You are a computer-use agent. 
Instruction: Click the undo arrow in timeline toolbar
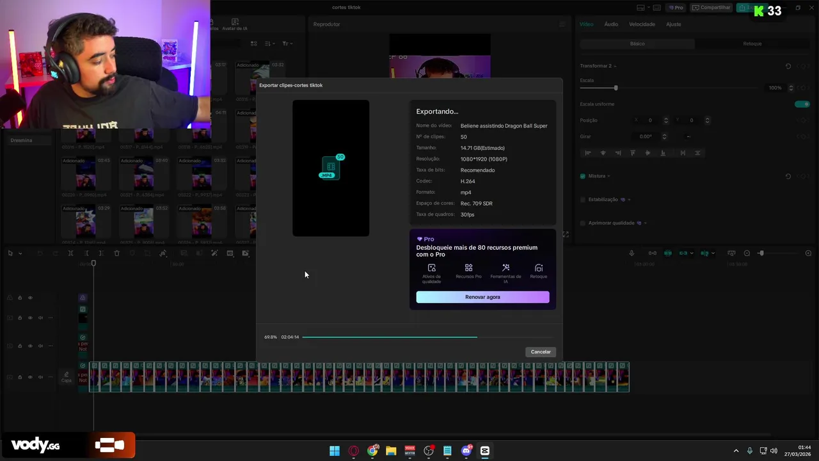pos(40,254)
